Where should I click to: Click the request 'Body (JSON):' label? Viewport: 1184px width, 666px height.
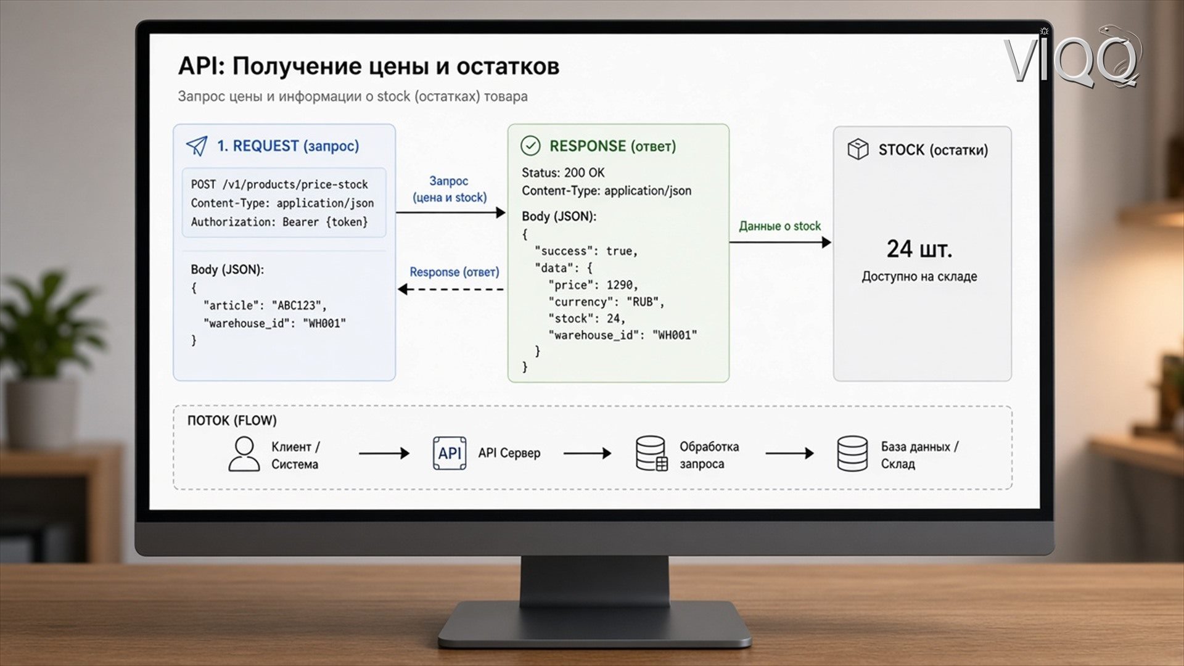pyautogui.click(x=227, y=269)
